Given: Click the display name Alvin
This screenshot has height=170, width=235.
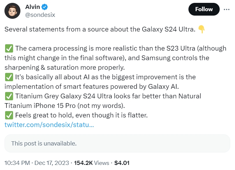Looking at the screenshot, I should (33, 7).
